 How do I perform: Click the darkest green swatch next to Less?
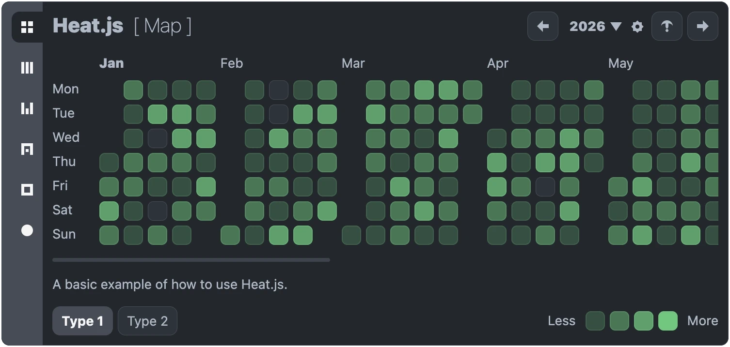(x=595, y=321)
